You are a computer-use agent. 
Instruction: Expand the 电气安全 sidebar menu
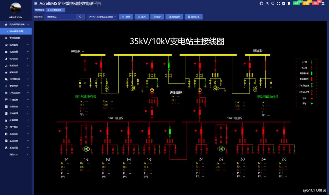[x=16, y=59]
